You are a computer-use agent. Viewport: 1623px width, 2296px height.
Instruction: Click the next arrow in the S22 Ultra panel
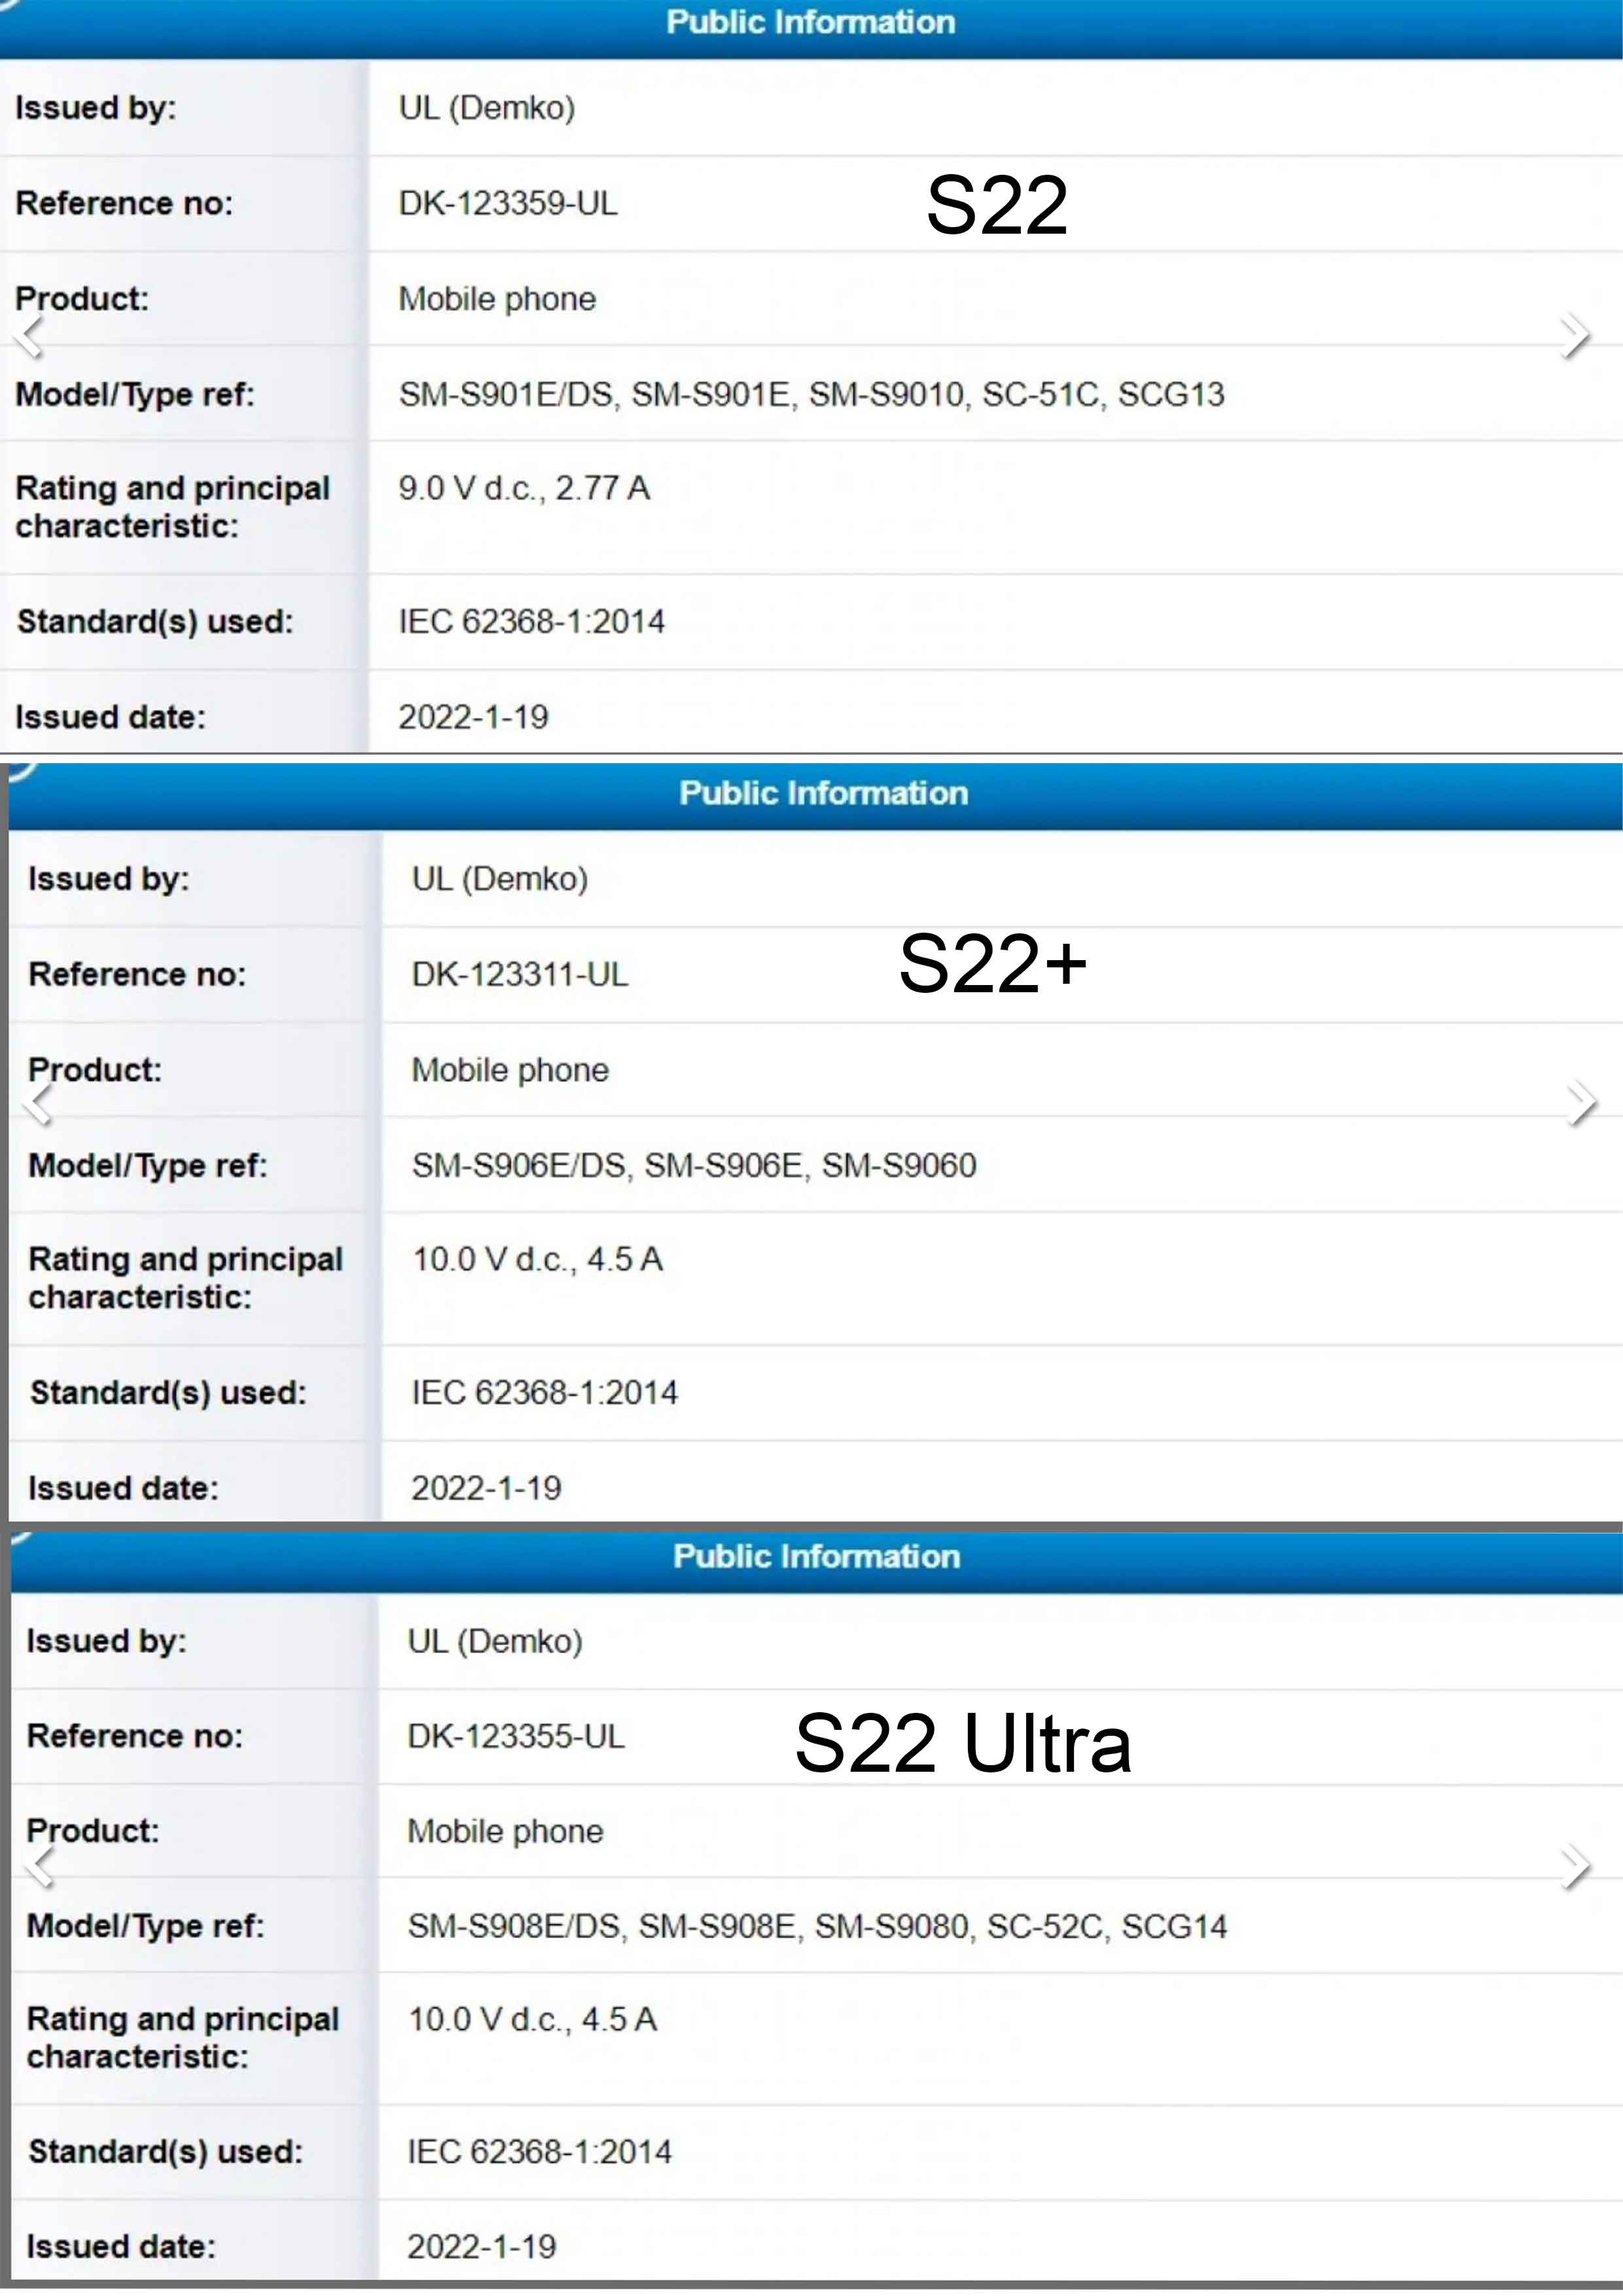(x=1575, y=1866)
